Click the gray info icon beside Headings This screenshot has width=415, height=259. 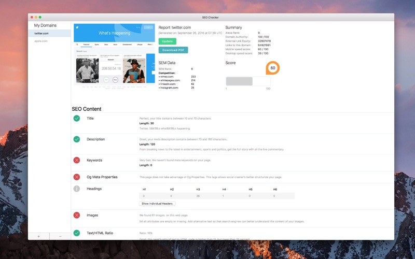pyautogui.click(x=77, y=189)
